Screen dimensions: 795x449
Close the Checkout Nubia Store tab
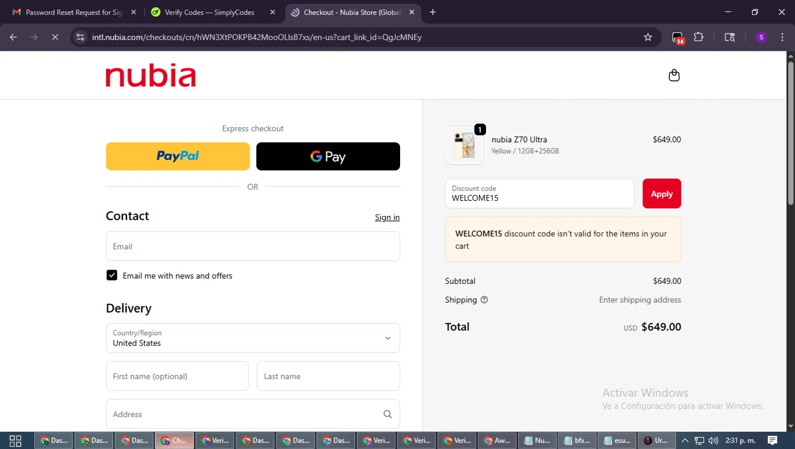412,12
